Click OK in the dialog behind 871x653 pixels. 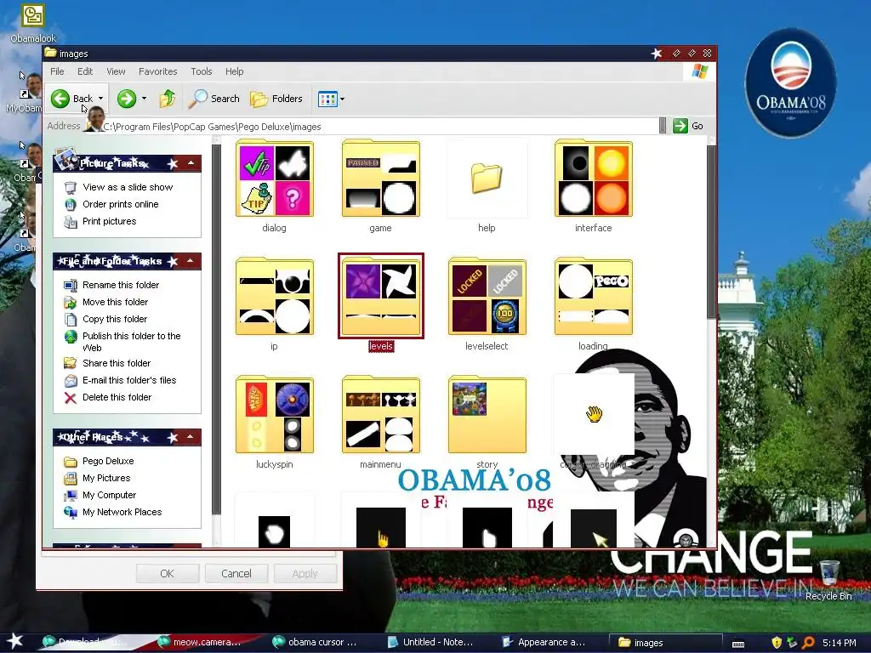coord(168,574)
